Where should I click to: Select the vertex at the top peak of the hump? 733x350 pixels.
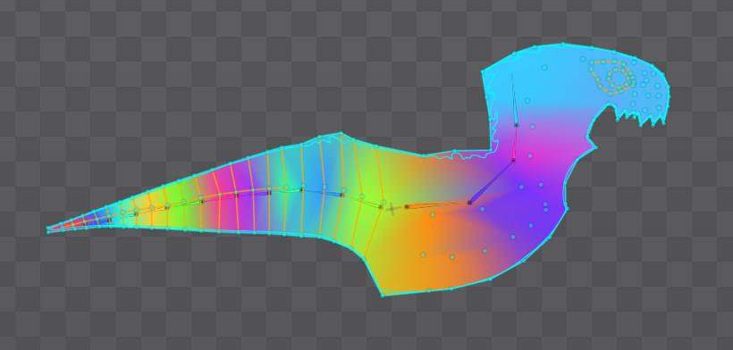pos(341,133)
